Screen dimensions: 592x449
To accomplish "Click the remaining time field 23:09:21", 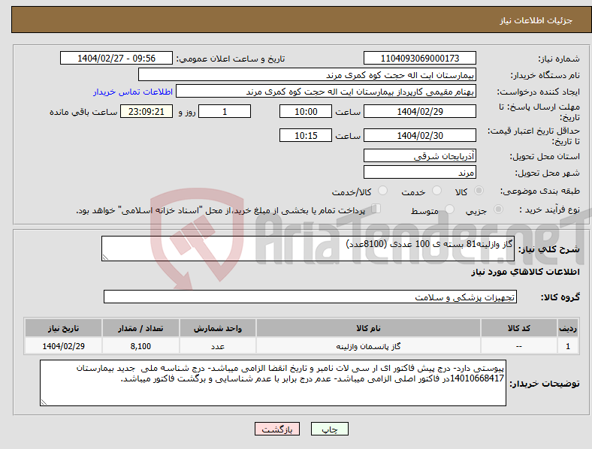I will (x=146, y=111).
